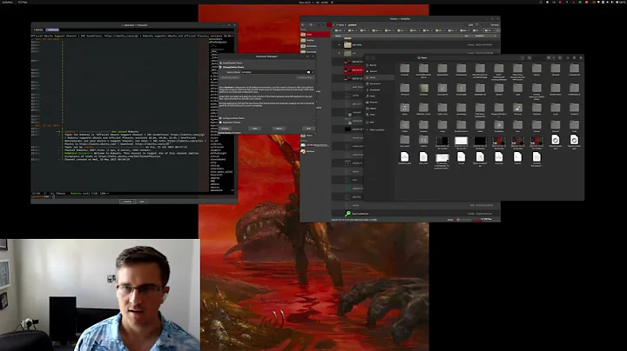Screen dimensions: 627x351
Task: Go back in the Files window
Action: 367,58
